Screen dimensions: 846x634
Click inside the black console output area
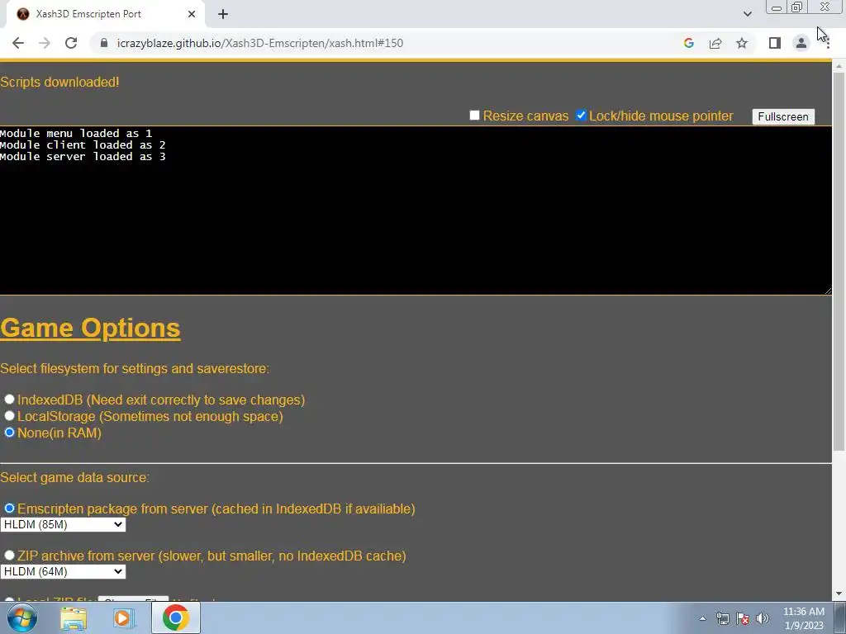416,211
